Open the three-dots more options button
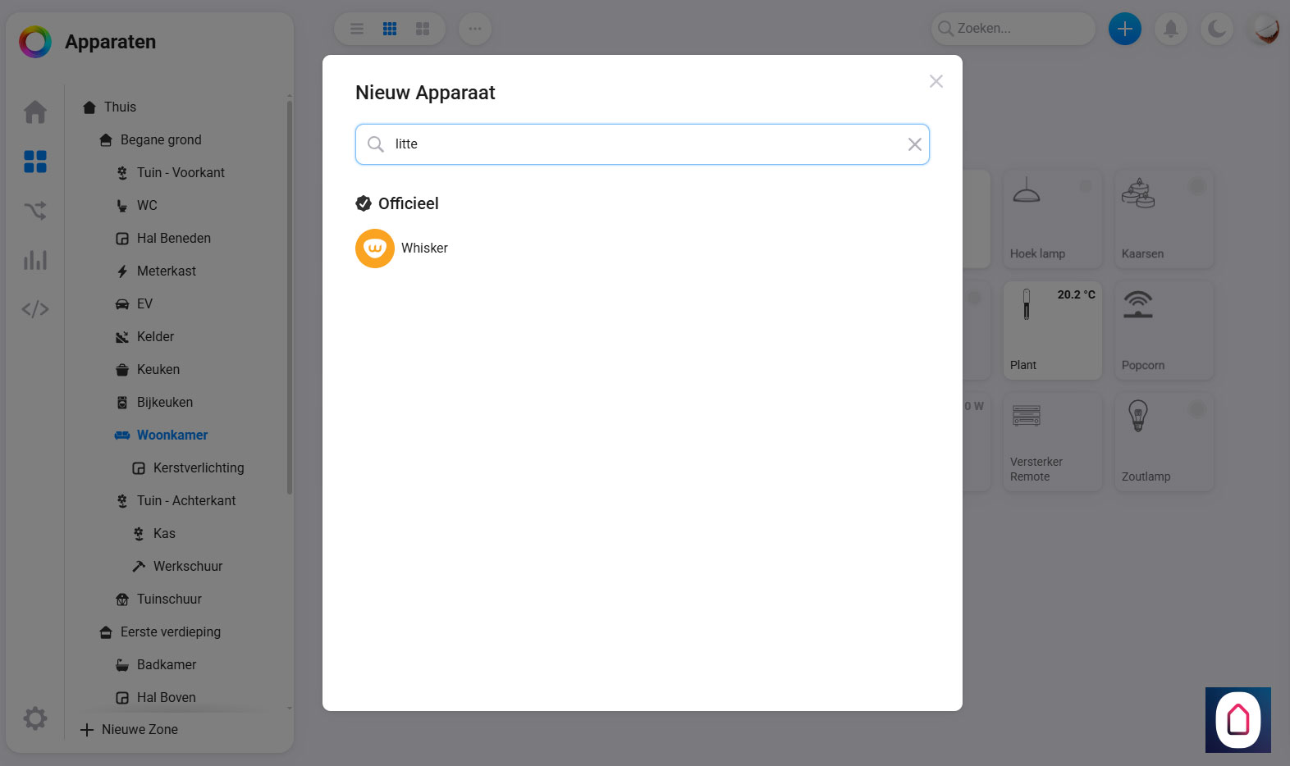This screenshot has height=766, width=1290. [x=475, y=29]
